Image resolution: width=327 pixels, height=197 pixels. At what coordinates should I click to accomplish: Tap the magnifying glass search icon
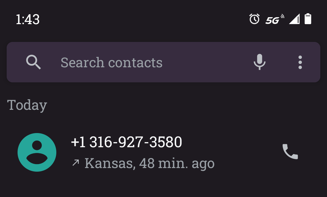33,62
